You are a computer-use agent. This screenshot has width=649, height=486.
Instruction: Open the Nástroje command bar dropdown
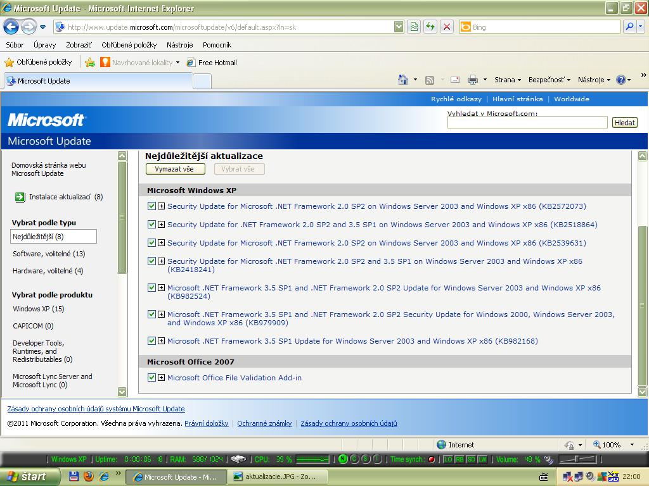pos(594,80)
